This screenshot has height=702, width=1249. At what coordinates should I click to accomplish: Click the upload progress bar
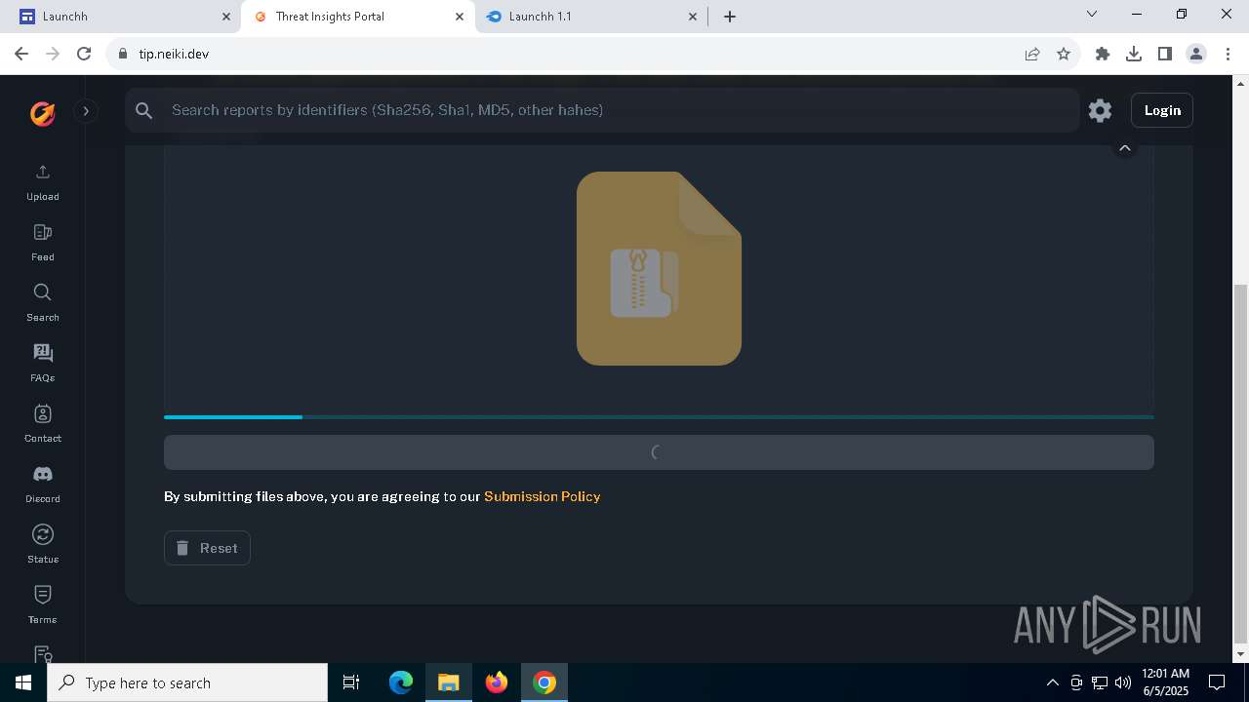[659, 417]
